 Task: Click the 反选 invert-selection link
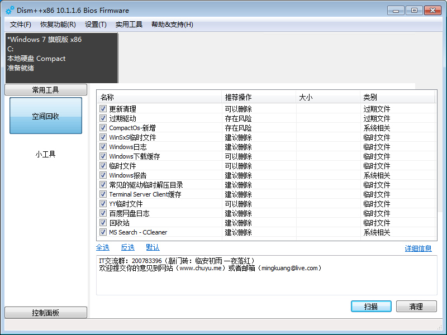coord(127,247)
